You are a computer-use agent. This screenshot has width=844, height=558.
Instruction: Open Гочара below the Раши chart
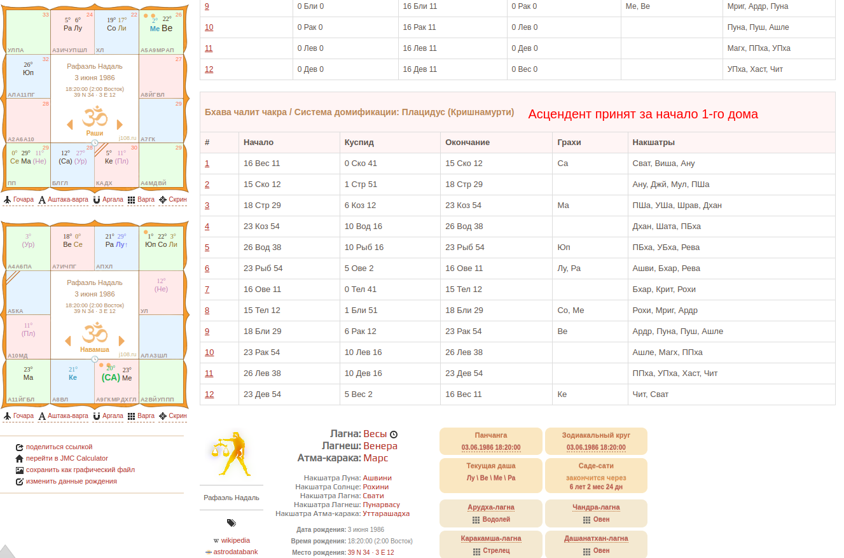click(18, 199)
